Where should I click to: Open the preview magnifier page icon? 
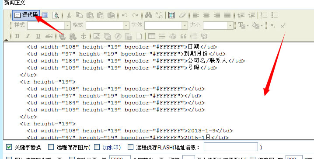[x=56, y=15]
